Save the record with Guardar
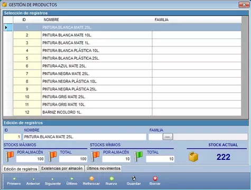 point(134,182)
